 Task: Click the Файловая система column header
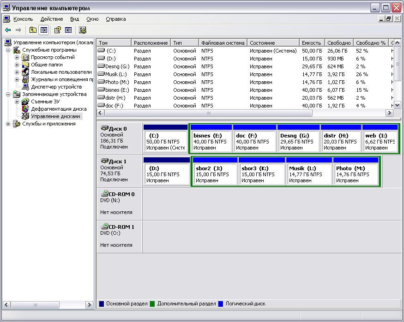click(x=223, y=43)
